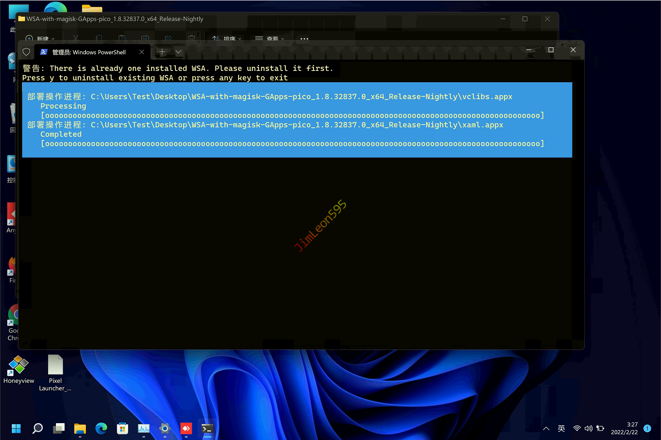Viewport: 661px width, 440px height.
Task: Open Settings gear in the taskbar
Action: click(x=165, y=428)
